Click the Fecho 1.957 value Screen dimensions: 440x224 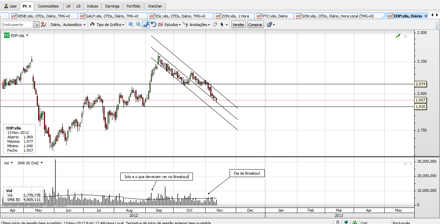pyautogui.click(x=28, y=150)
